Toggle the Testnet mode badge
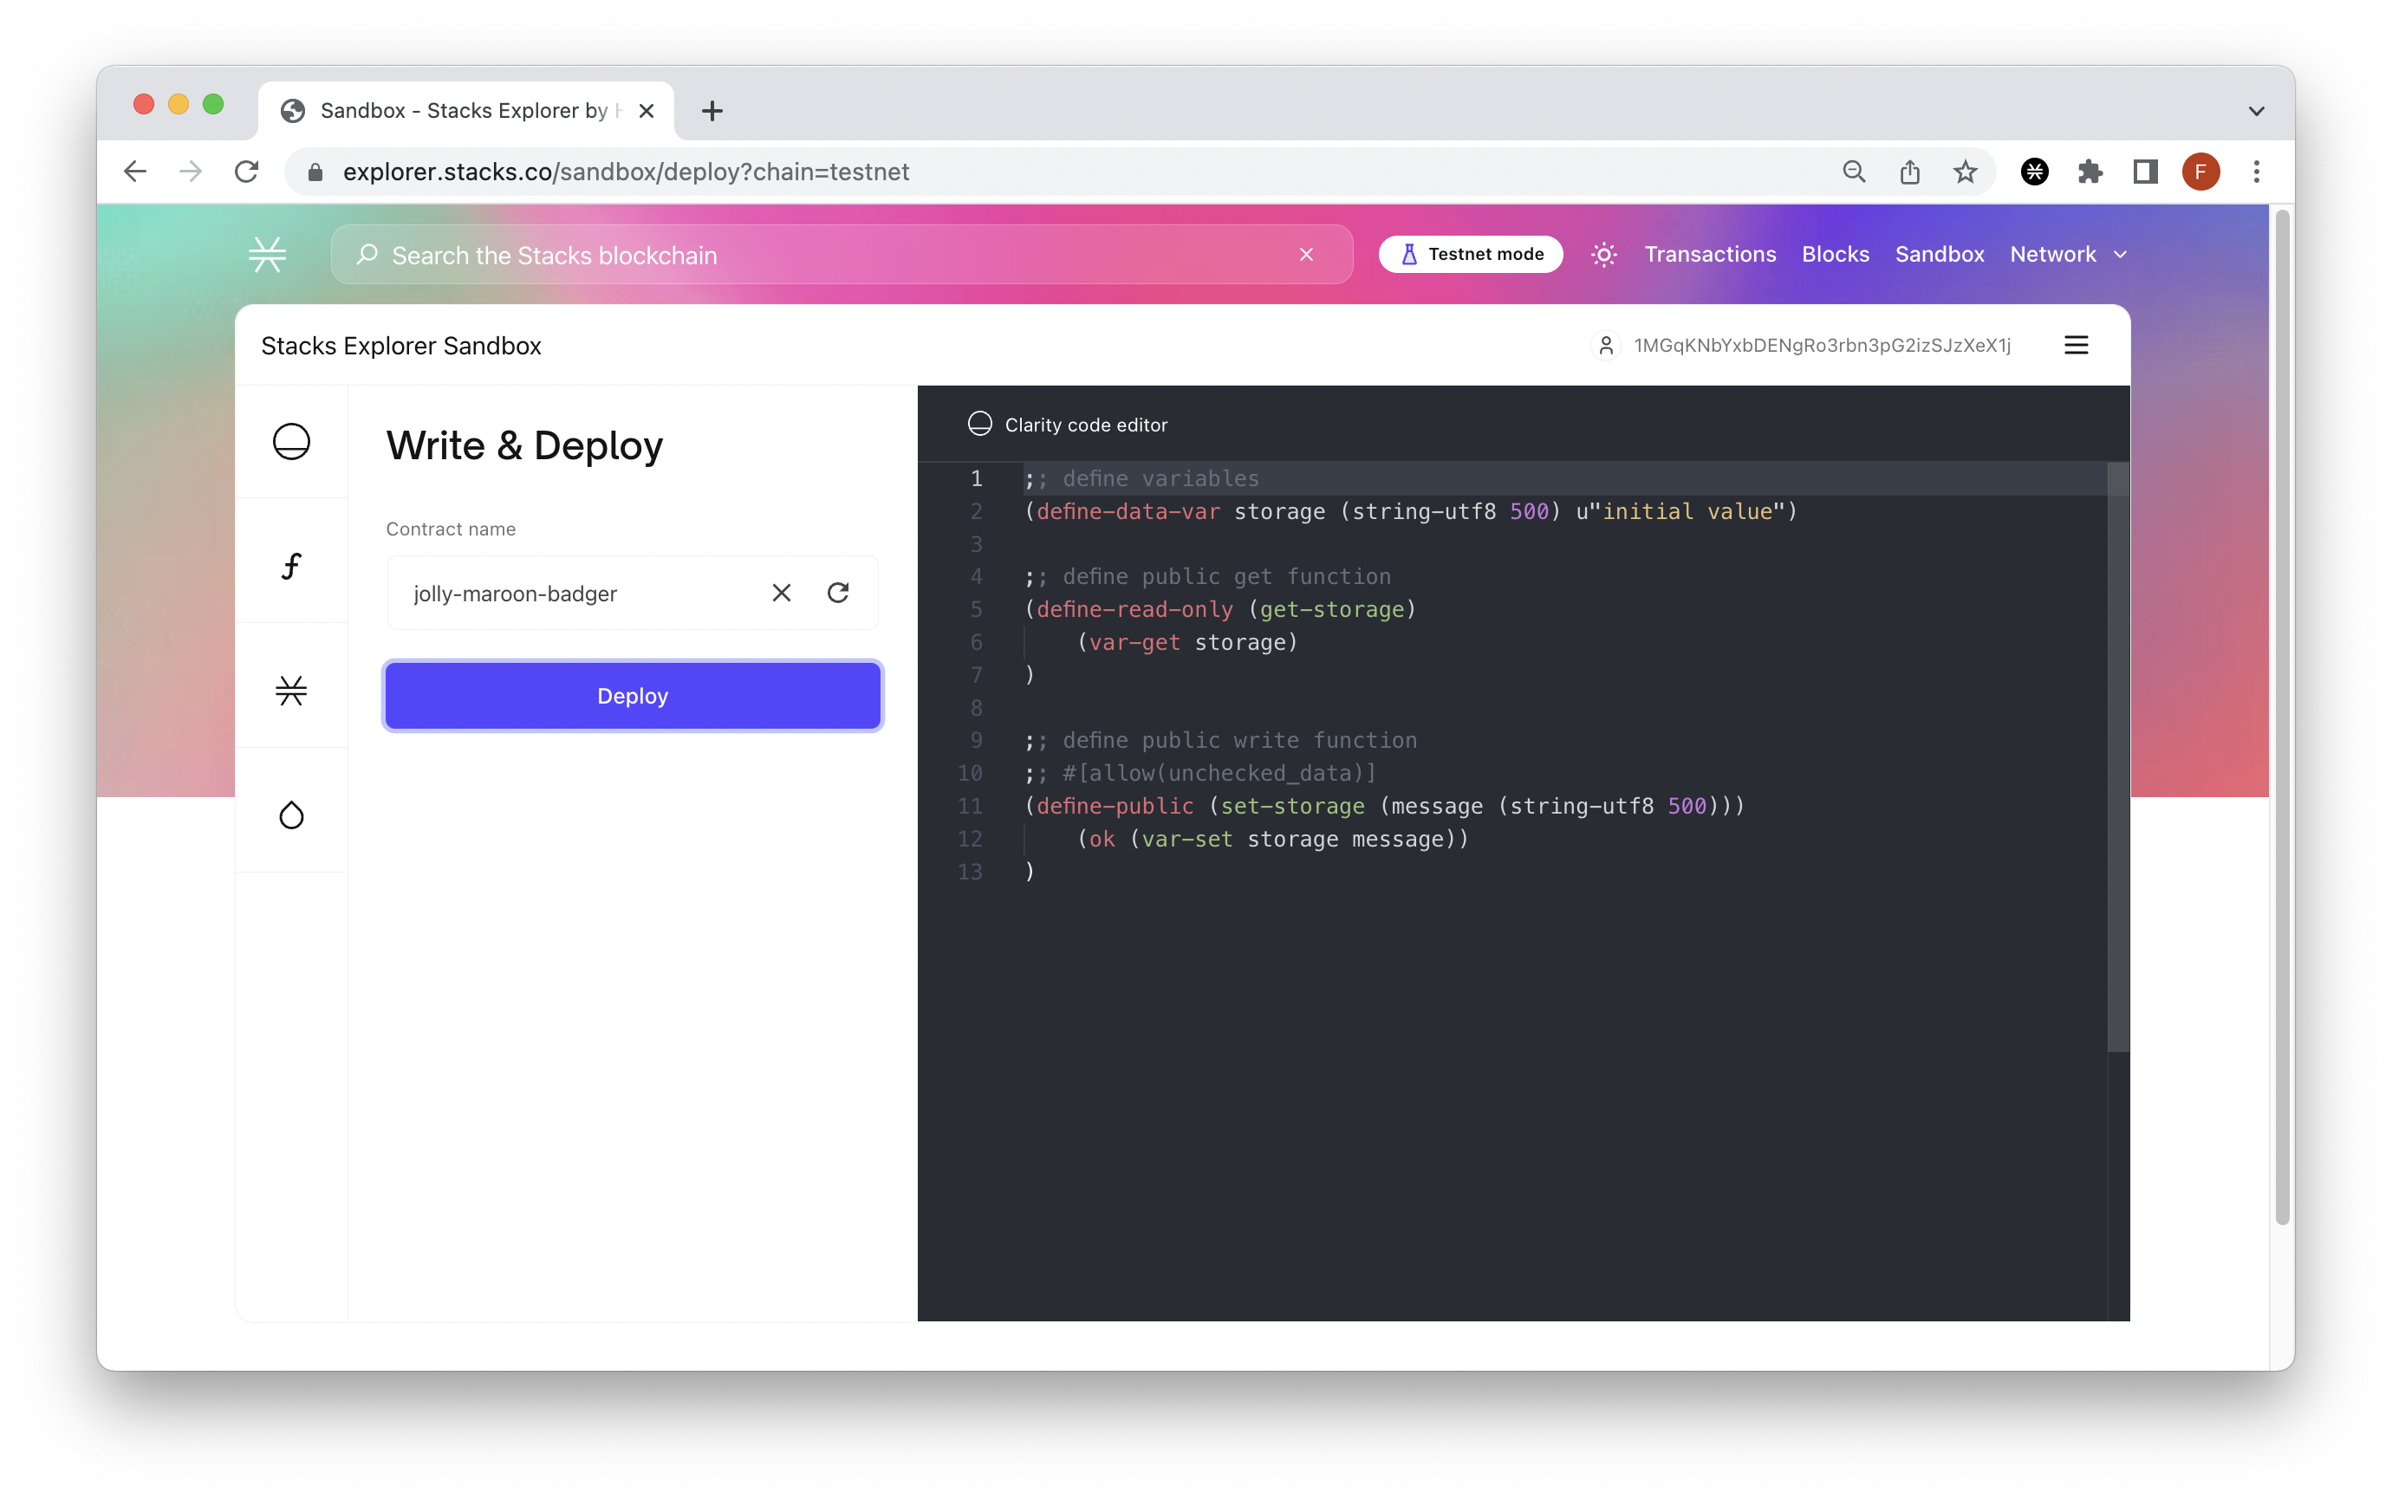The width and height of the screenshot is (2392, 1499). [x=1470, y=255]
